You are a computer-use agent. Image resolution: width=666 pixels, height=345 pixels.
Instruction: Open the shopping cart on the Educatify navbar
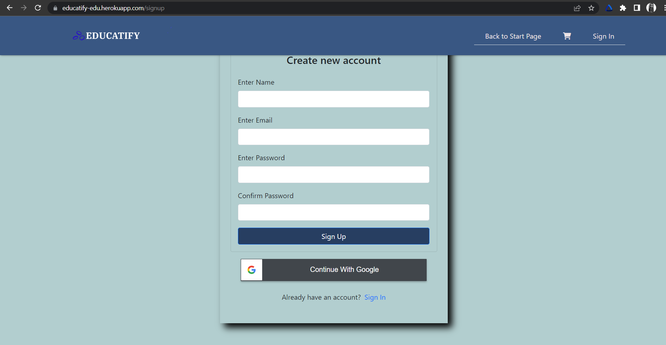[x=567, y=36]
